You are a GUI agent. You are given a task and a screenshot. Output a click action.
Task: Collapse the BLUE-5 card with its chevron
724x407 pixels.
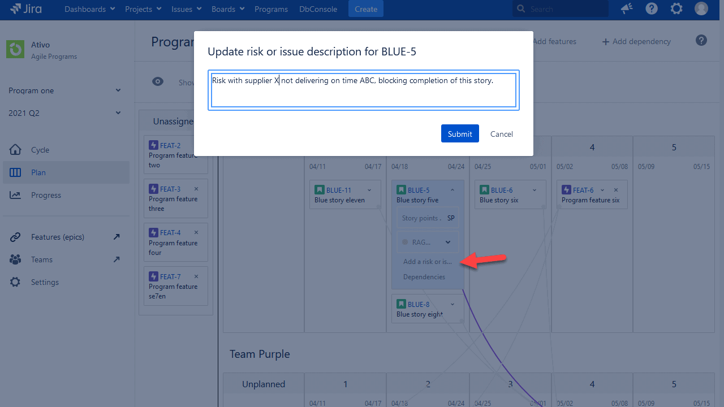click(x=451, y=189)
